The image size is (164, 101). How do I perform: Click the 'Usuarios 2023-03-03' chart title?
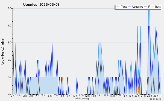(41, 5)
